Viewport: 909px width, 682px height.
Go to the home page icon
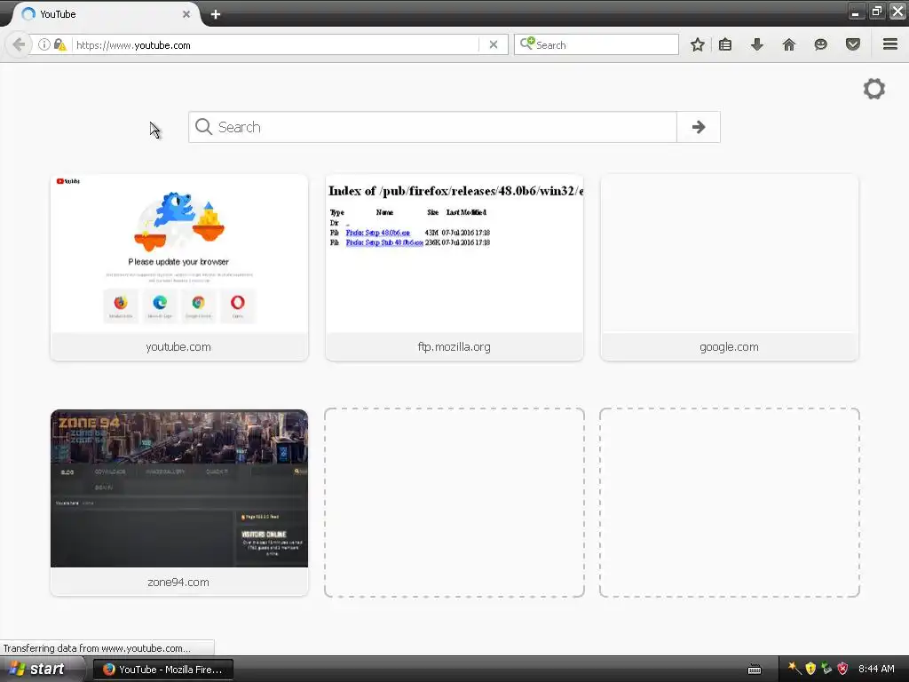(x=789, y=44)
